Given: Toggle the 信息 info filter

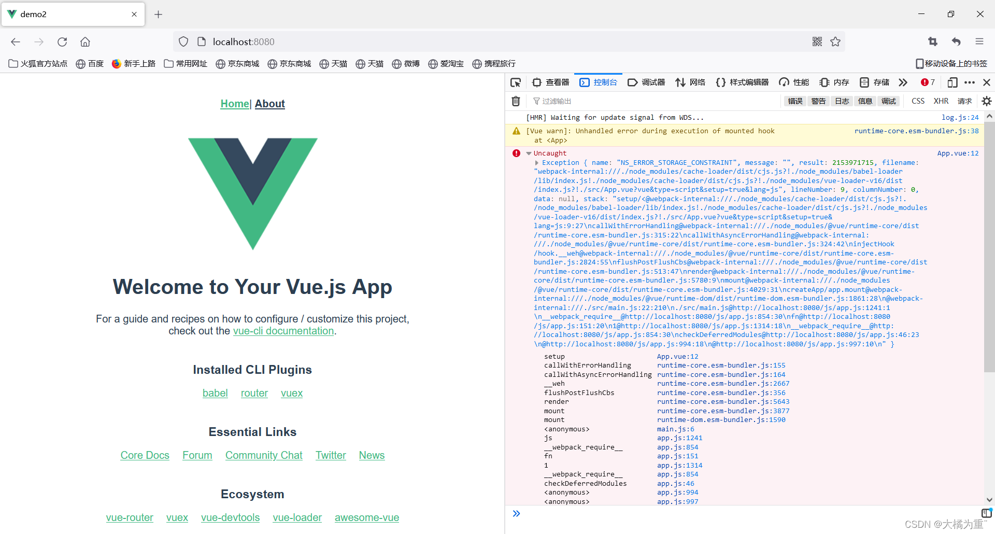Looking at the screenshot, I should click(x=865, y=101).
